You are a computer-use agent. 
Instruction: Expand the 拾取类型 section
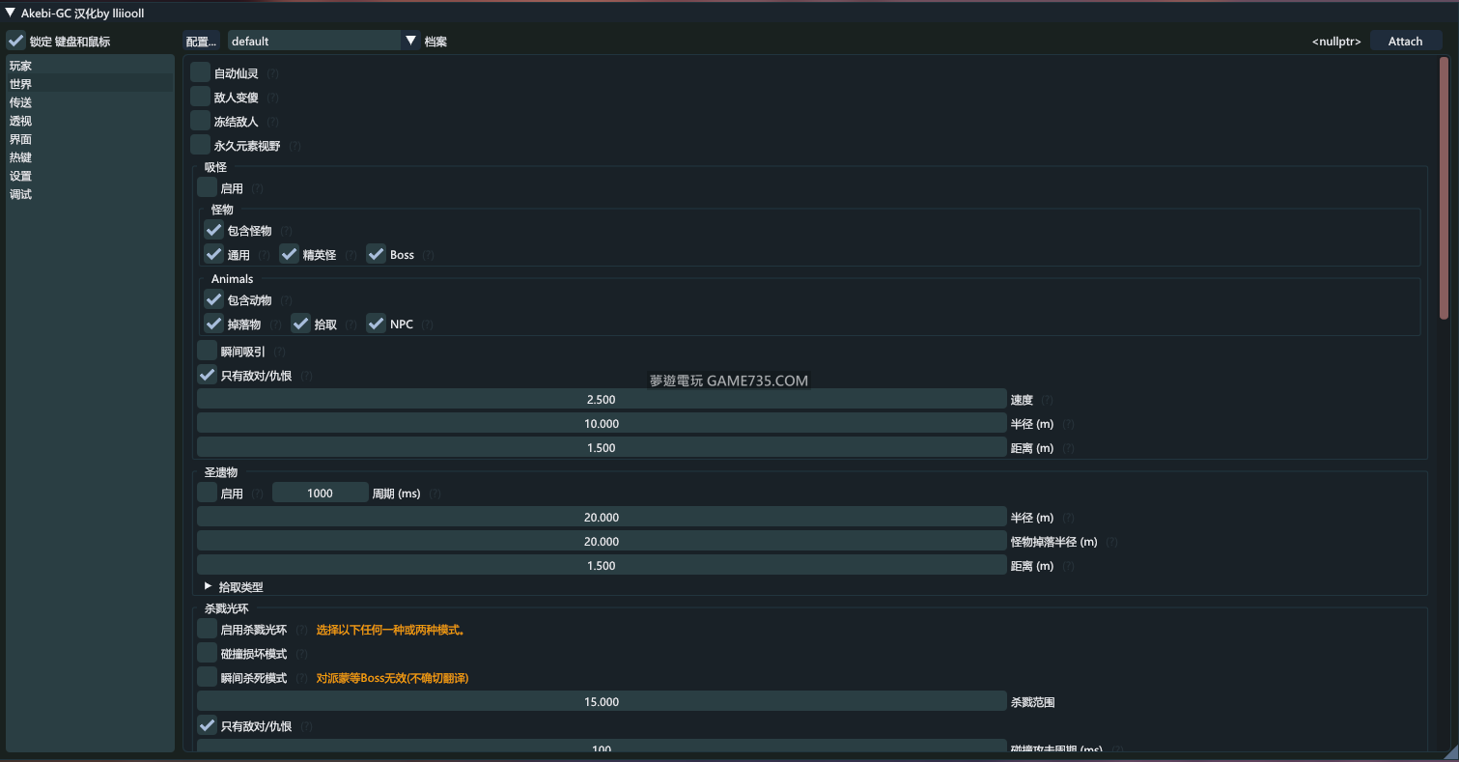208,586
